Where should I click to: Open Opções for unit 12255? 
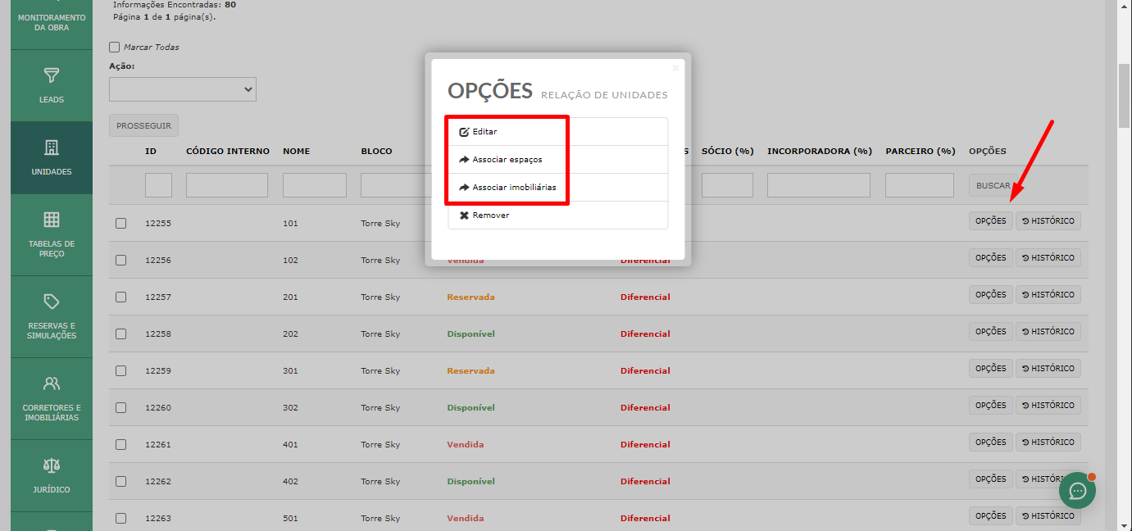click(x=991, y=221)
